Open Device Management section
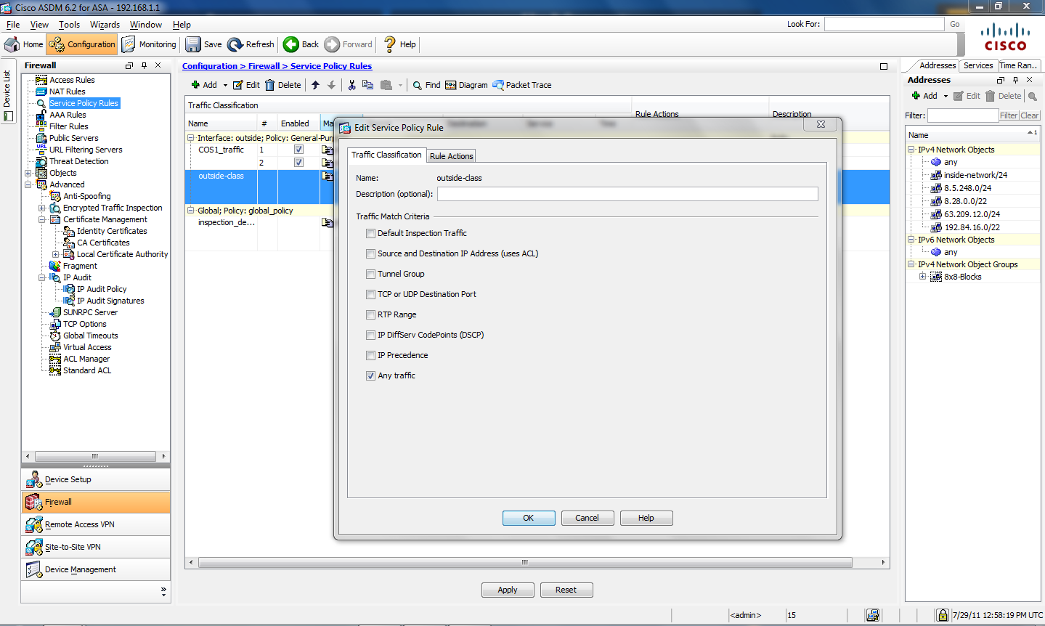Image resolution: width=1045 pixels, height=626 pixels. pyautogui.click(x=96, y=569)
